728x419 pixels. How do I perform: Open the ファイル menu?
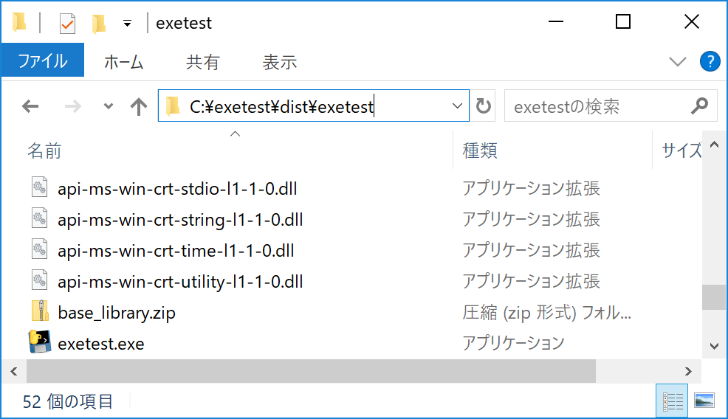pos(42,62)
